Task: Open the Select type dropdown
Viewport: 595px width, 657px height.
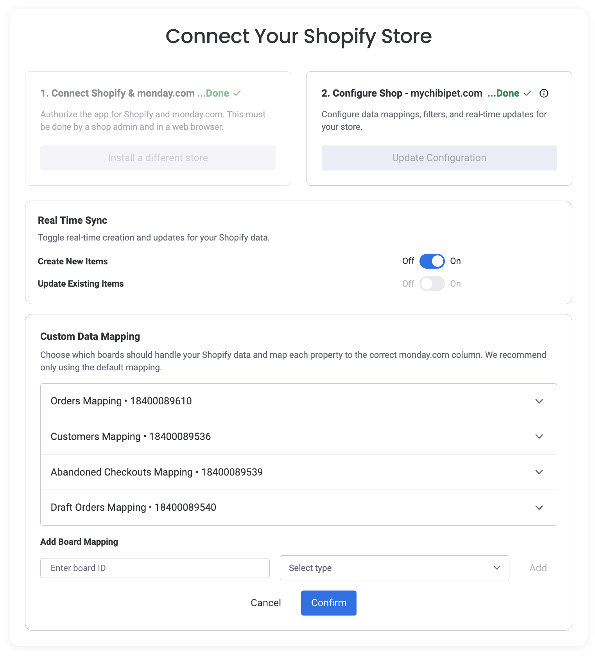Action: 394,568
